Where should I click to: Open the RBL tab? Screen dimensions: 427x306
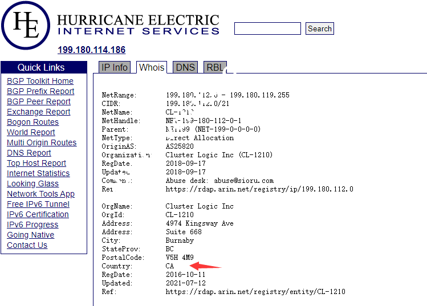point(215,67)
